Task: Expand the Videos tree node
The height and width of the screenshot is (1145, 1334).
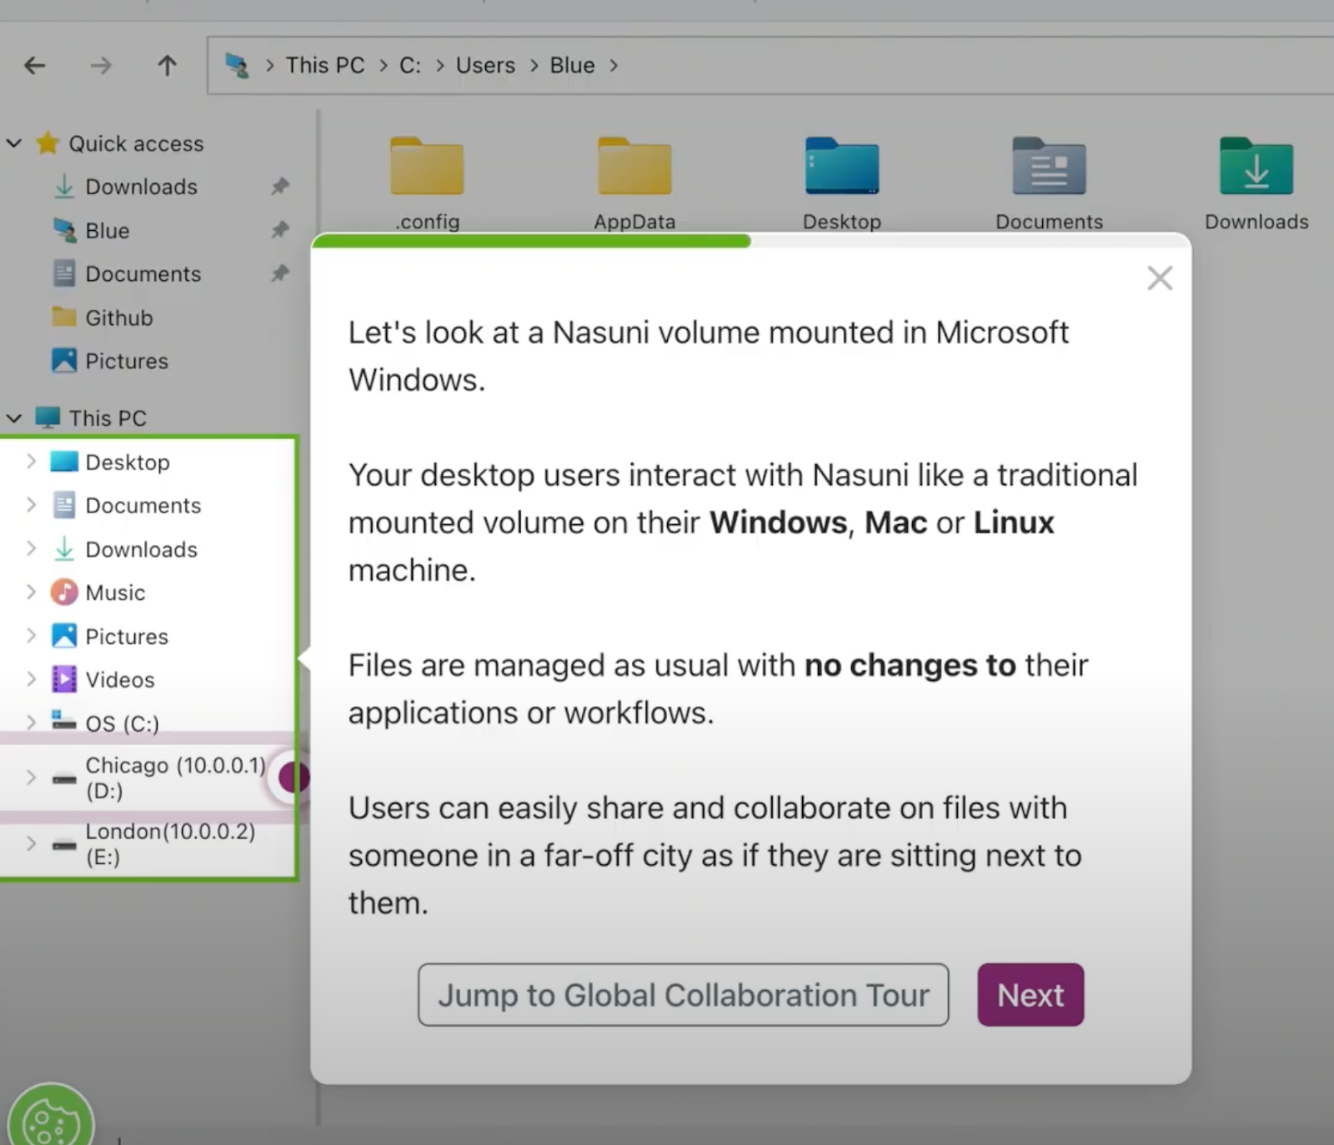Action: [31, 679]
